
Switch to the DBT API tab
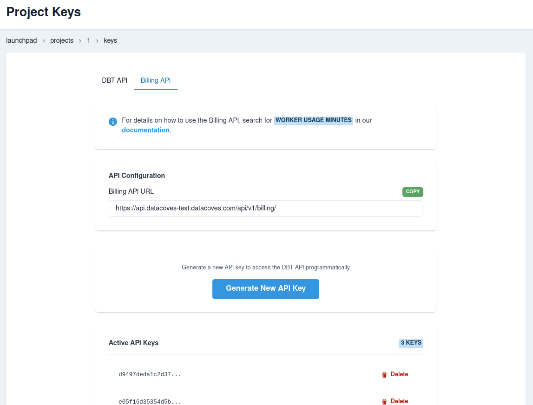(114, 80)
